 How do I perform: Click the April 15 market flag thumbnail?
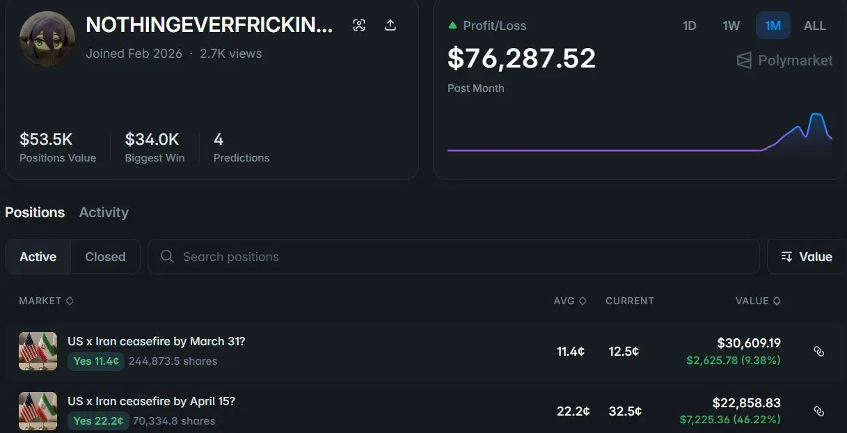click(38, 411)
